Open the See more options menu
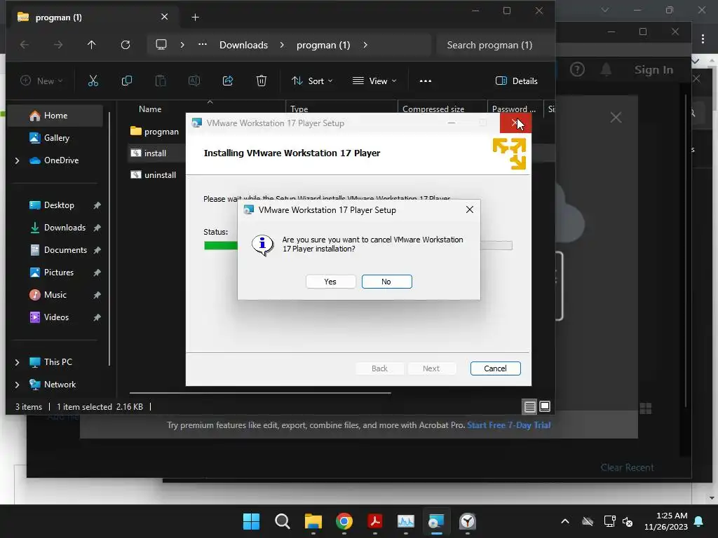The image size is (718, 538). (x=426, y=81)
